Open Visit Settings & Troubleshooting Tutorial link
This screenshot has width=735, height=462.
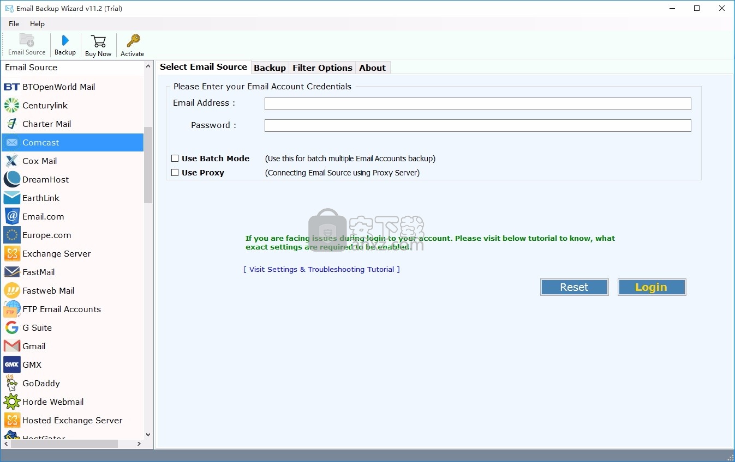coord(321,269)
